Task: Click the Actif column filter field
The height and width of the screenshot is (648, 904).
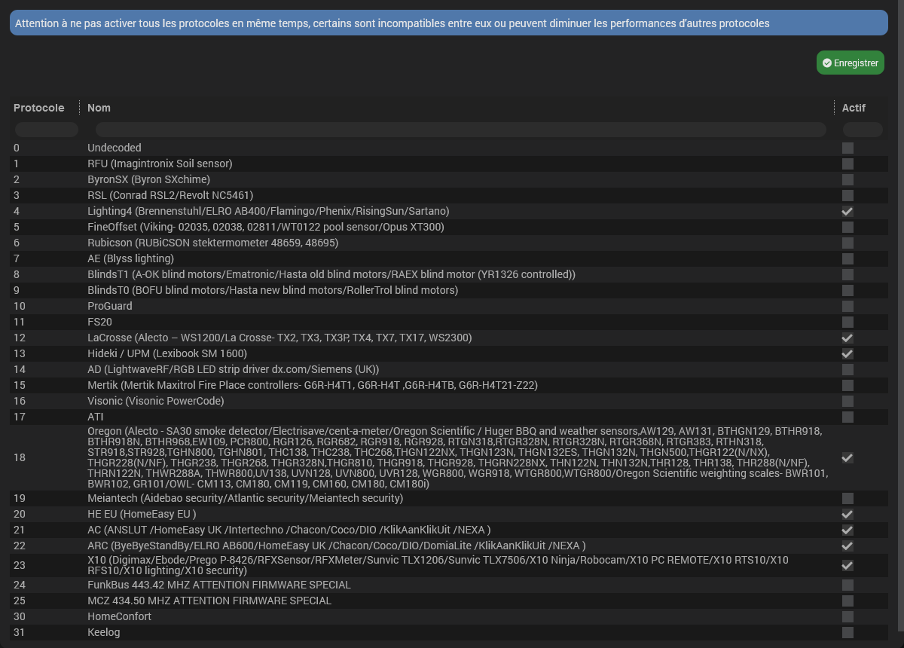Action: [x=863, y=130]
